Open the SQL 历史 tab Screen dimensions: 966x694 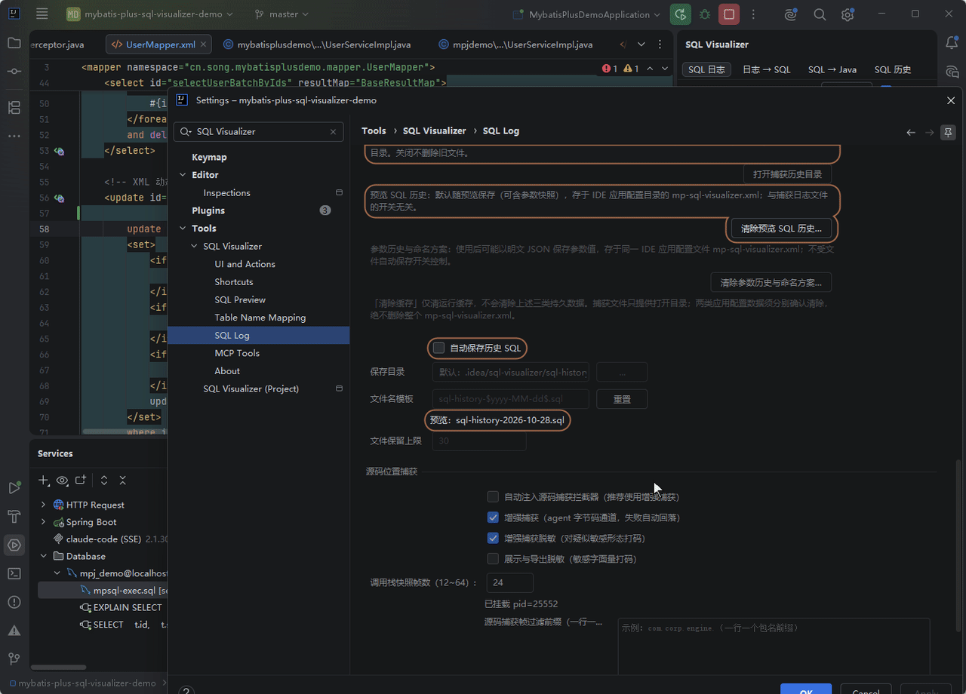click(893, 69)
